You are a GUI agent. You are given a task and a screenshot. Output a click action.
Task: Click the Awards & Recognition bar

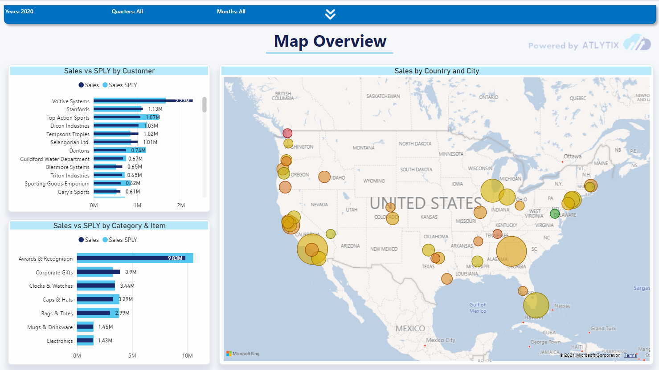pyautogui.click(x=135, y=258)
